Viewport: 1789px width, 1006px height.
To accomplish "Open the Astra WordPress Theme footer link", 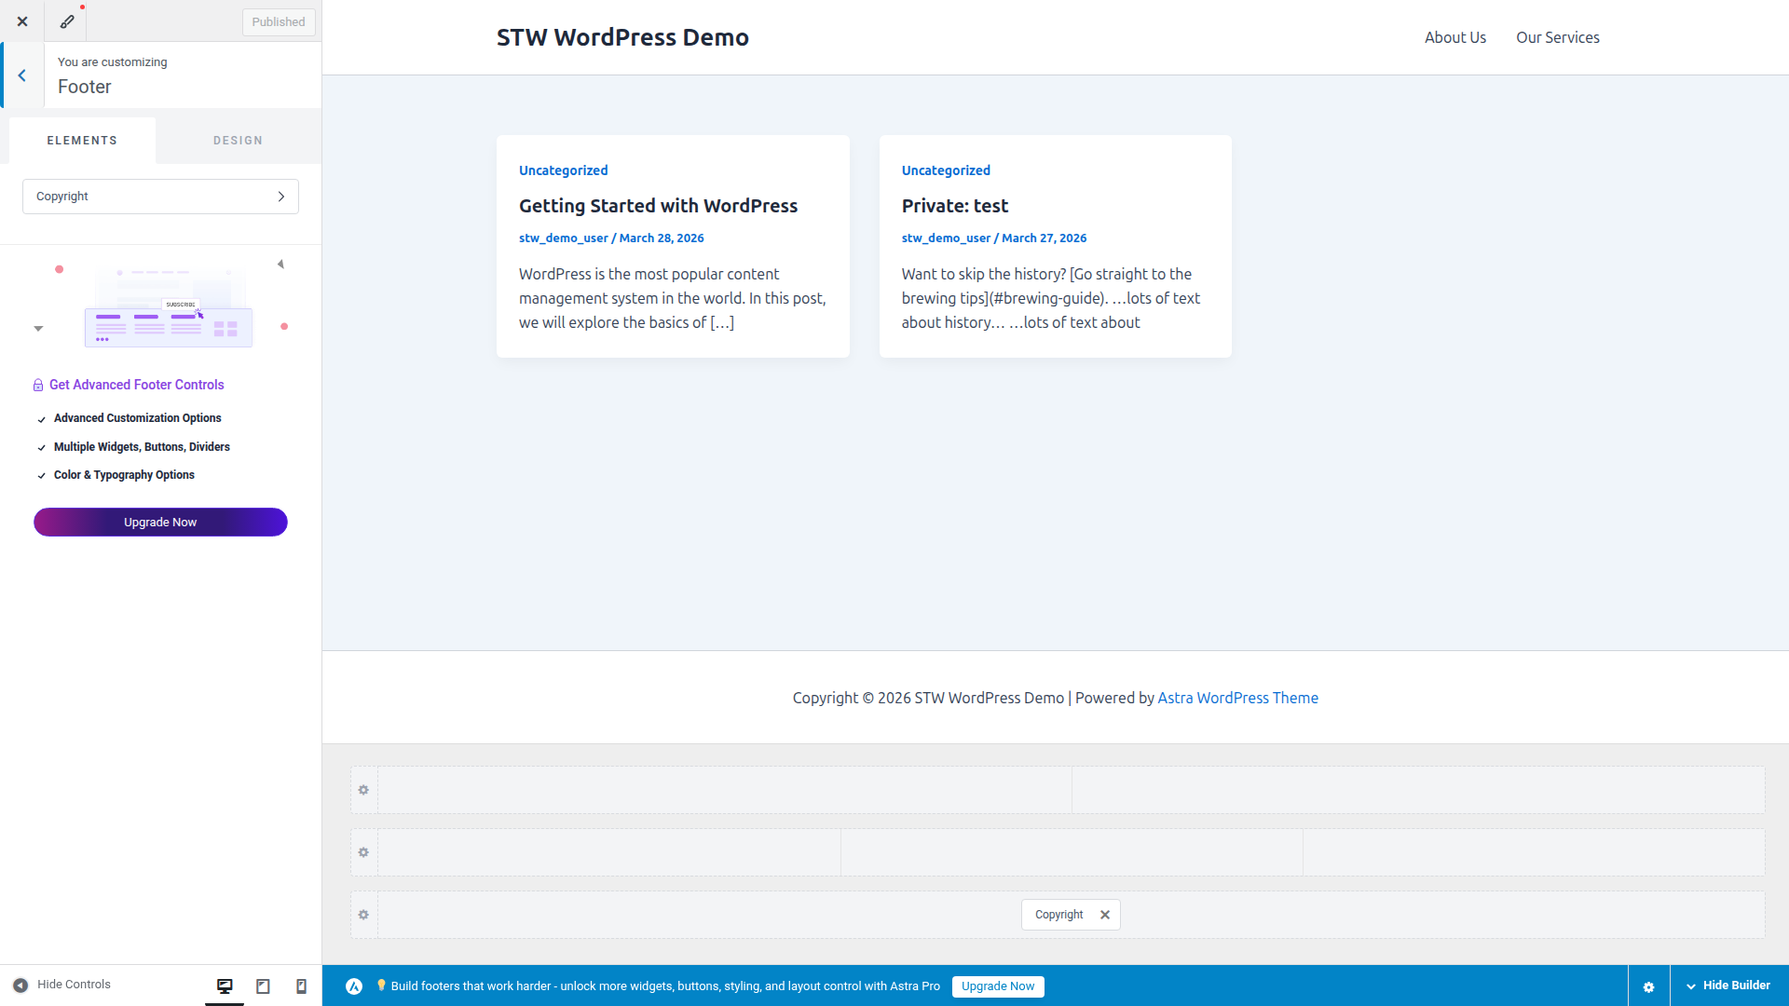I will [x=1237, y=698].
